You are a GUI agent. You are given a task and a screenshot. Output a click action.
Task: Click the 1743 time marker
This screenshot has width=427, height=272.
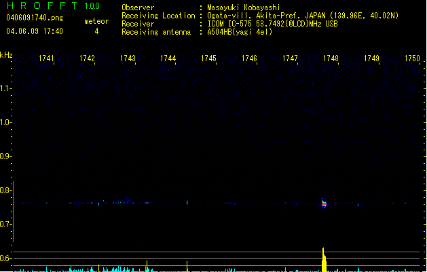click(x=128, y=58)
